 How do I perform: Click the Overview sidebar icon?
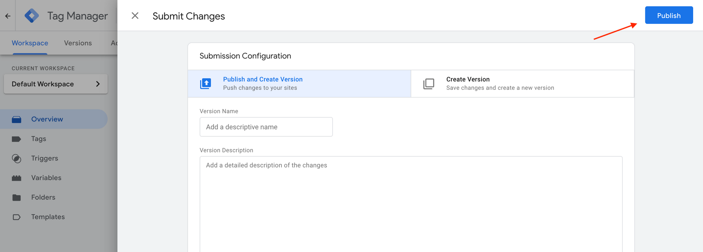coord(17,120)
